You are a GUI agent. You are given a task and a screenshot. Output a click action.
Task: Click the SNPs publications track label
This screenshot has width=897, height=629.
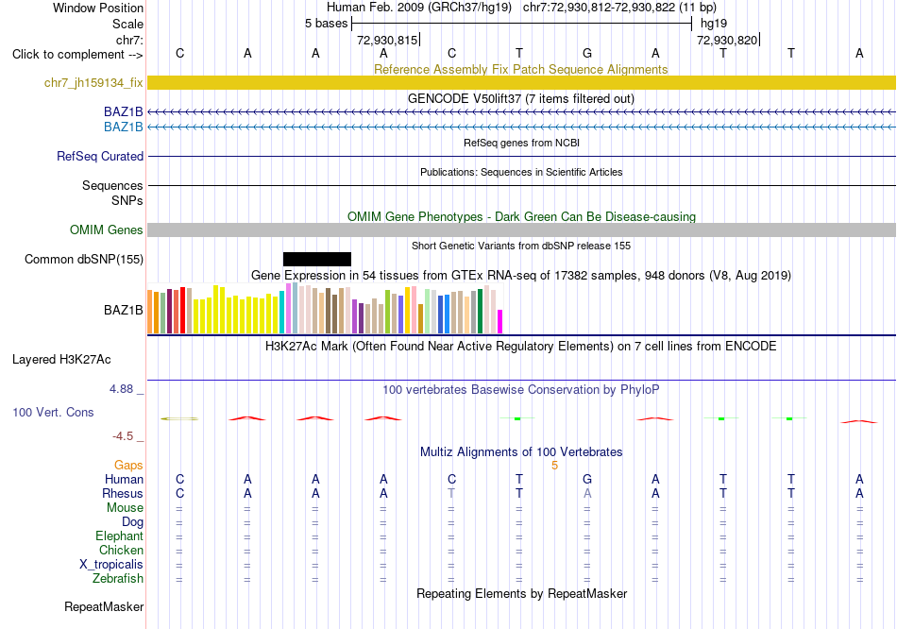pos(127,200)
